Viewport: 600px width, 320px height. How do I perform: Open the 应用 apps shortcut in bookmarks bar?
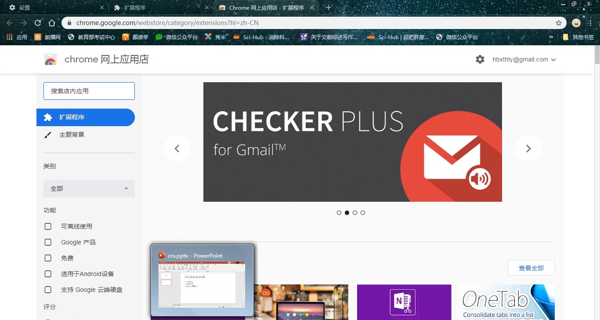pyautogui.click(x=17, y=37)
